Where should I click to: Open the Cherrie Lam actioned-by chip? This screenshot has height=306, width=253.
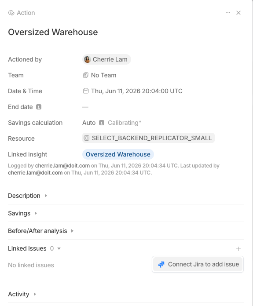click(x=106, y=59)
